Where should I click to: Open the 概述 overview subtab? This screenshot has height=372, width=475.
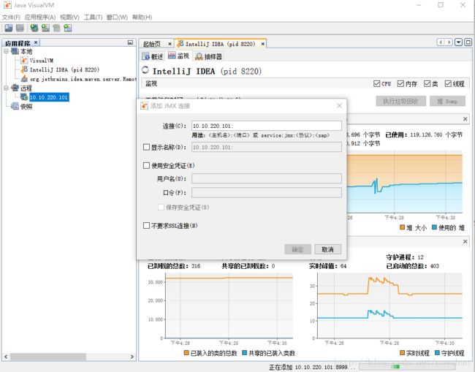tap(153, 56)
